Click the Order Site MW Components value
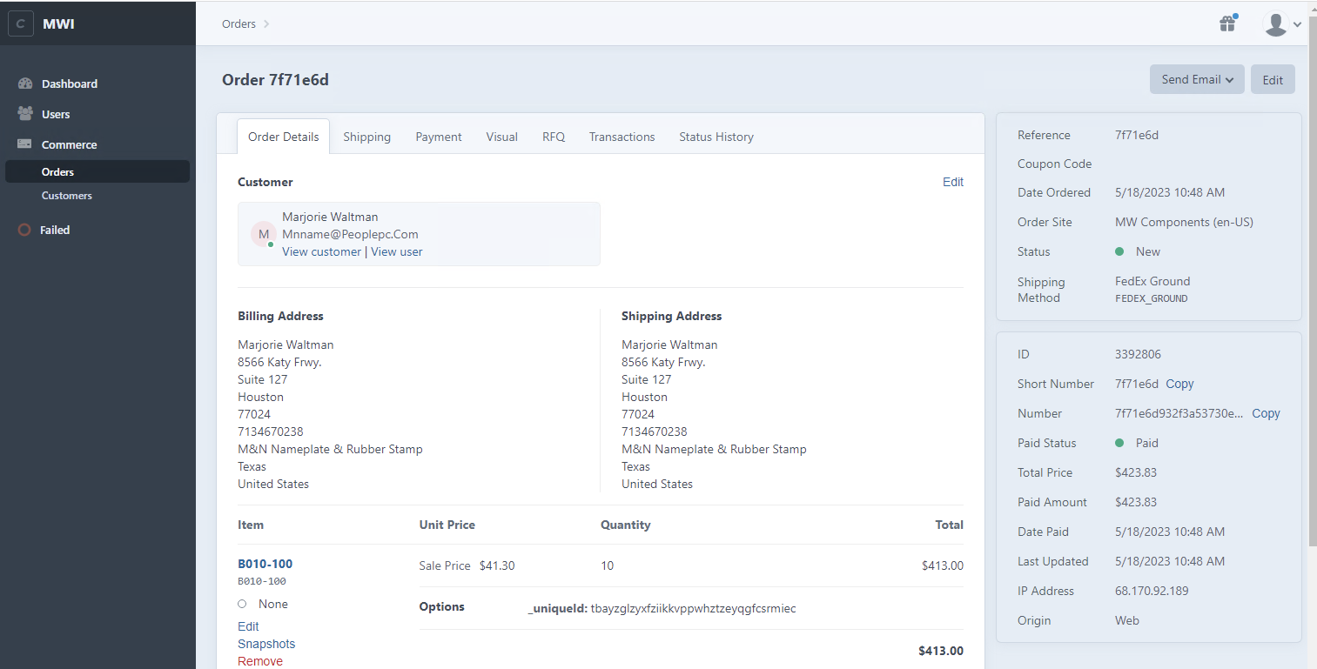The height and width of the screenshot is (669, 1317). coord(1184,222)
